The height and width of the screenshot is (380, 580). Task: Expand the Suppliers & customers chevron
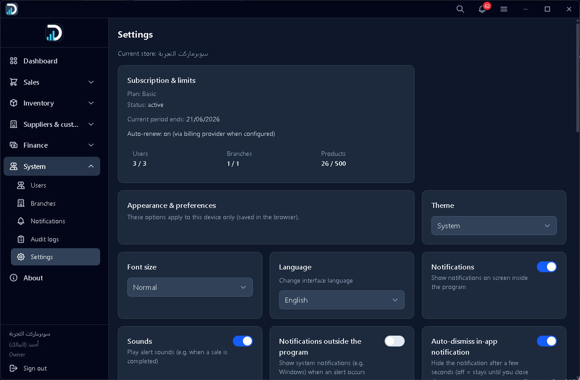91,124
